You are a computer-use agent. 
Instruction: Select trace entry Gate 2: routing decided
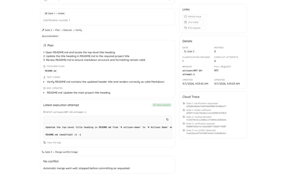(x=199, y=117)
